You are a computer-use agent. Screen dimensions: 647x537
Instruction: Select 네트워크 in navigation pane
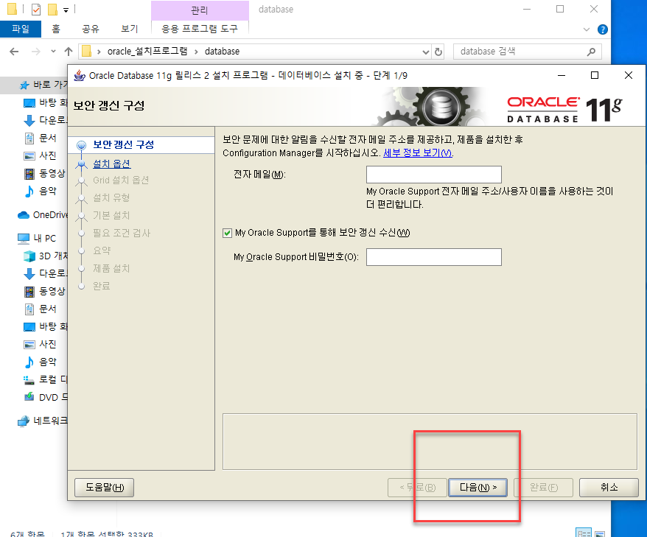(x=42, y=421)
